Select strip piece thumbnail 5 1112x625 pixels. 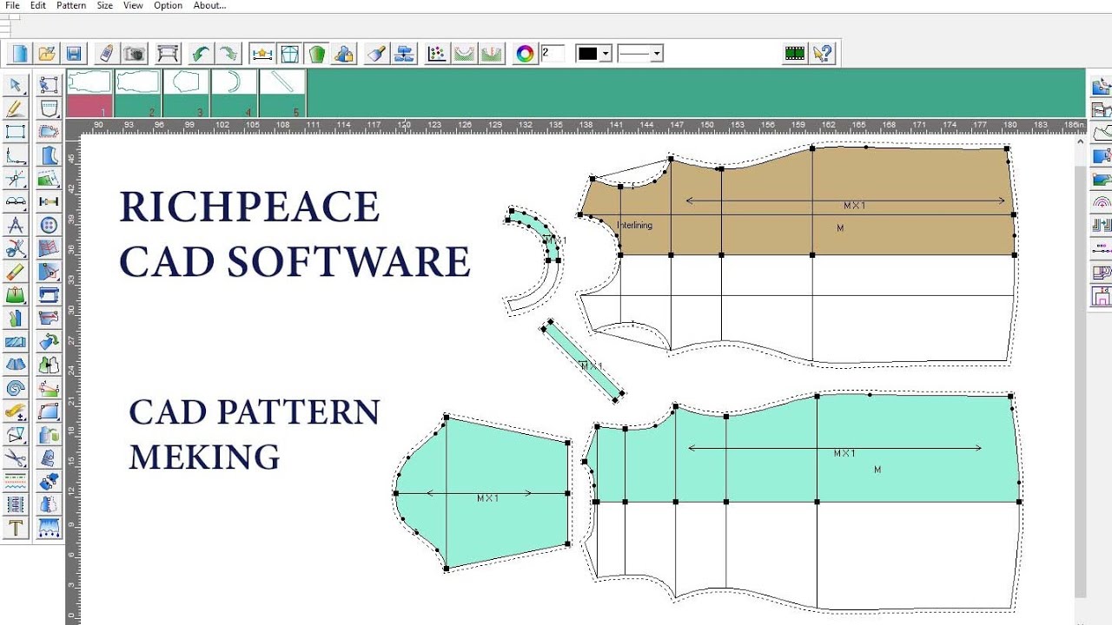point(283,94)
